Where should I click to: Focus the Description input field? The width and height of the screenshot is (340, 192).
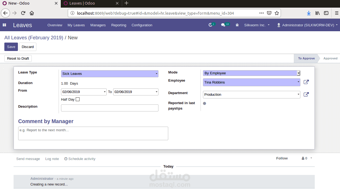(110, 108)
